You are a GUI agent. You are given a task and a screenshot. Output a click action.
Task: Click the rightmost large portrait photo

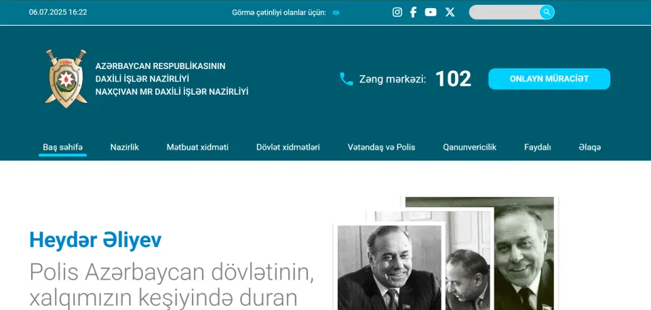click(524, 253)
